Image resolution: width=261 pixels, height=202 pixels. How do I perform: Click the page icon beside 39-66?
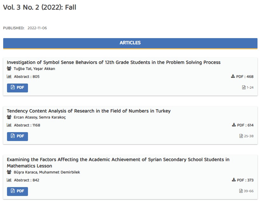coord(241,191)
